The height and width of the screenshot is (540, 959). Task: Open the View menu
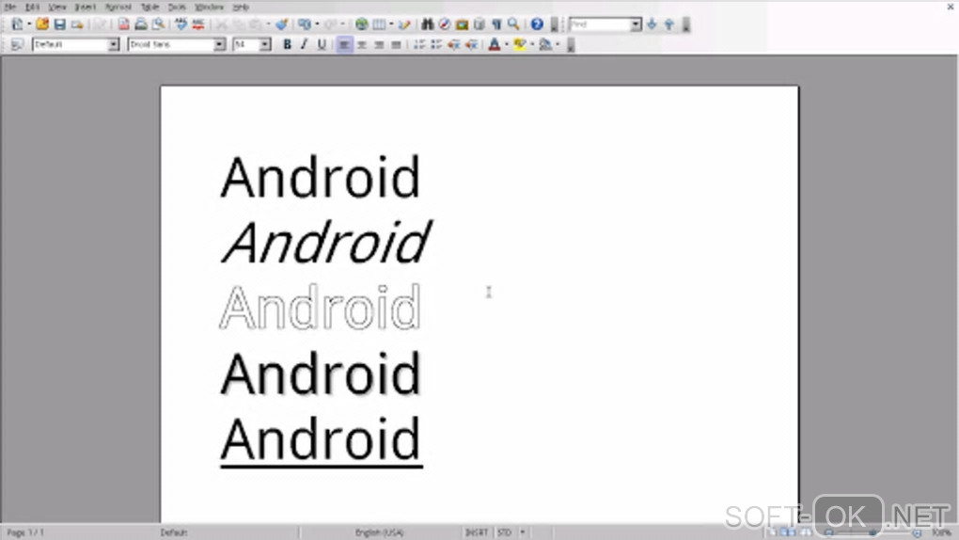(56, 8)
